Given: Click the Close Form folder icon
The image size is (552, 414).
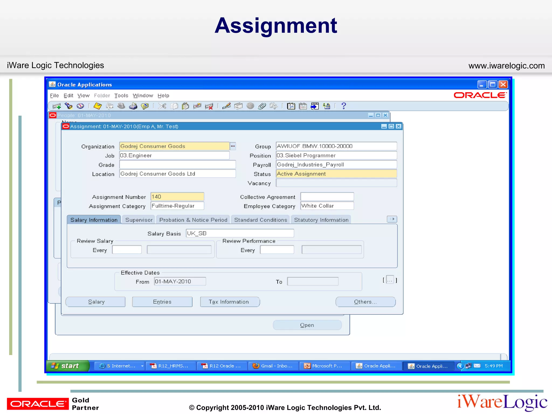Looking at the screenshot, I should click(x=145, y=106).
